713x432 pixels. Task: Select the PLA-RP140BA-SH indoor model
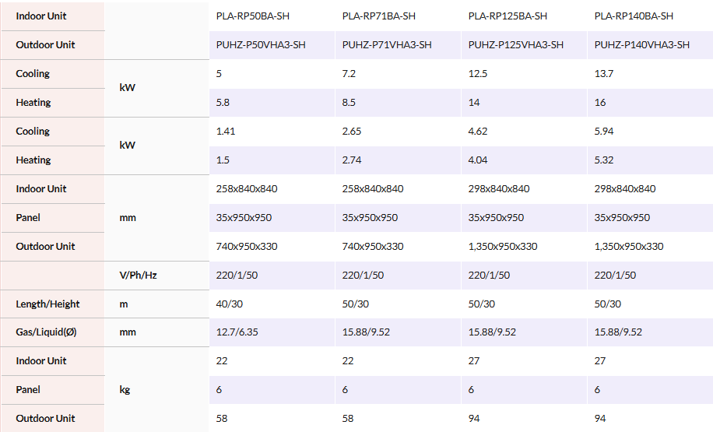click(634, 16)
